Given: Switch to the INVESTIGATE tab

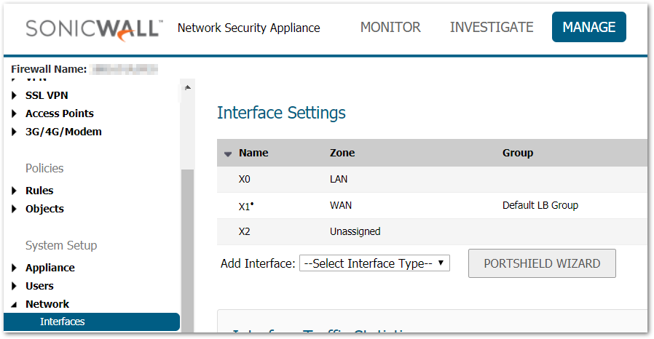Looking at the screenshot, I should (492, 28).
